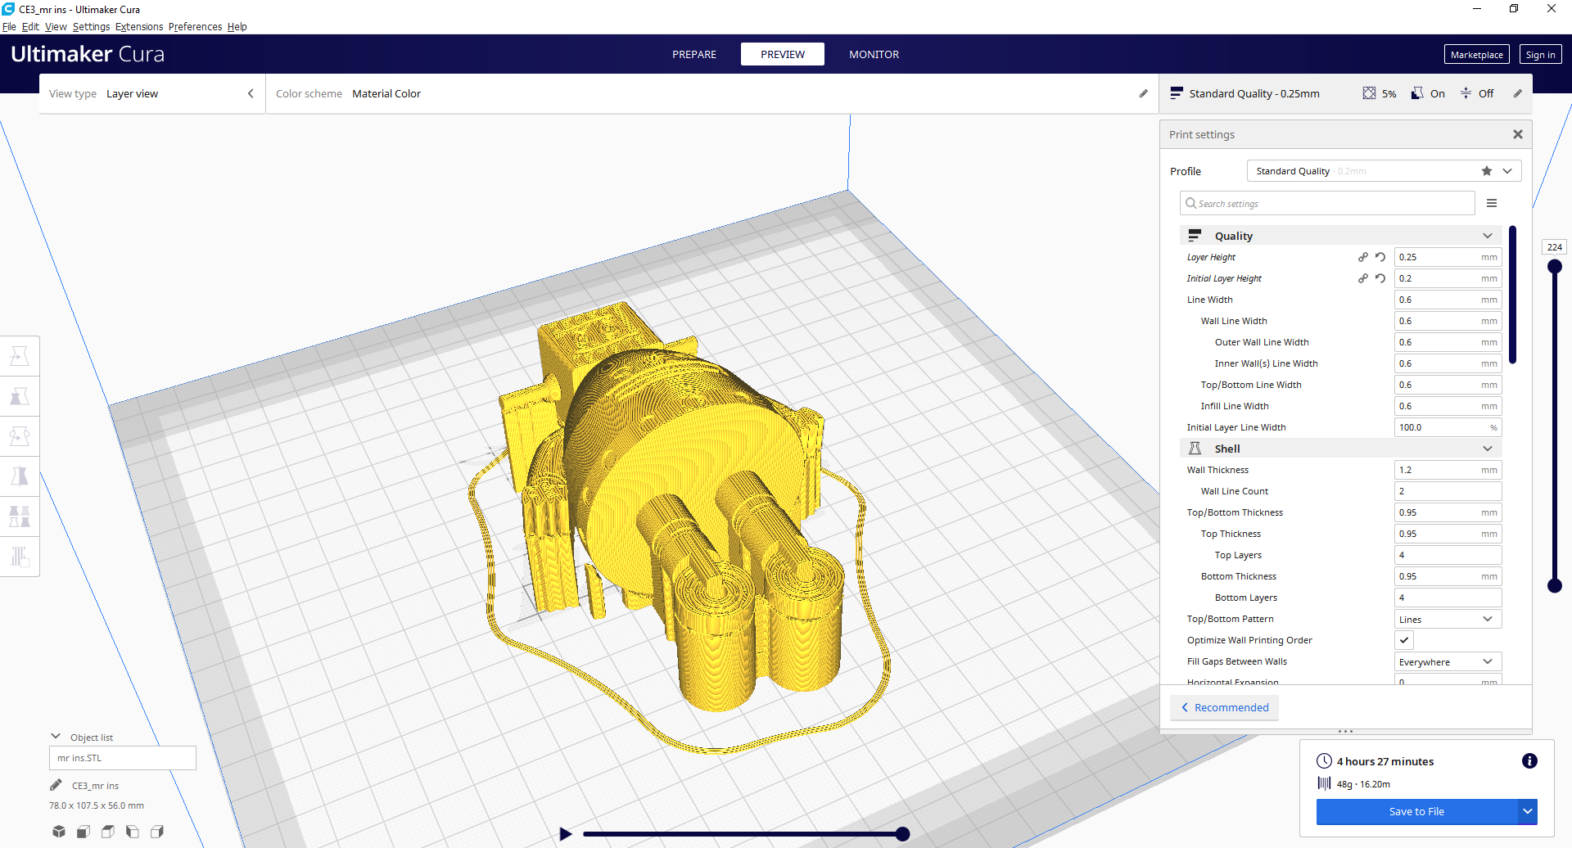Switch to the MONITOR stage

coord(874,54)
